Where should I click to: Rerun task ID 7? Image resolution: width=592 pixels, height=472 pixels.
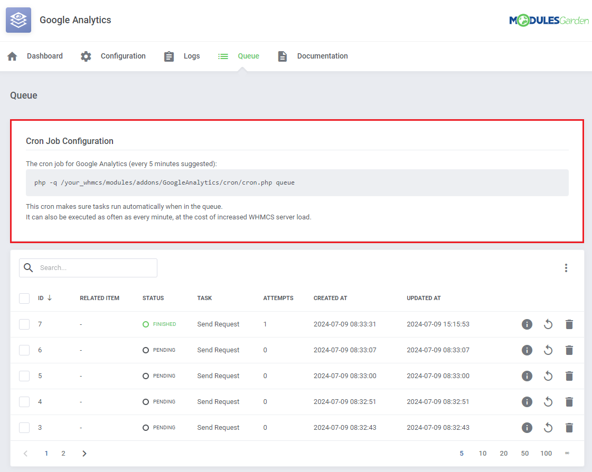pos(548,324)
